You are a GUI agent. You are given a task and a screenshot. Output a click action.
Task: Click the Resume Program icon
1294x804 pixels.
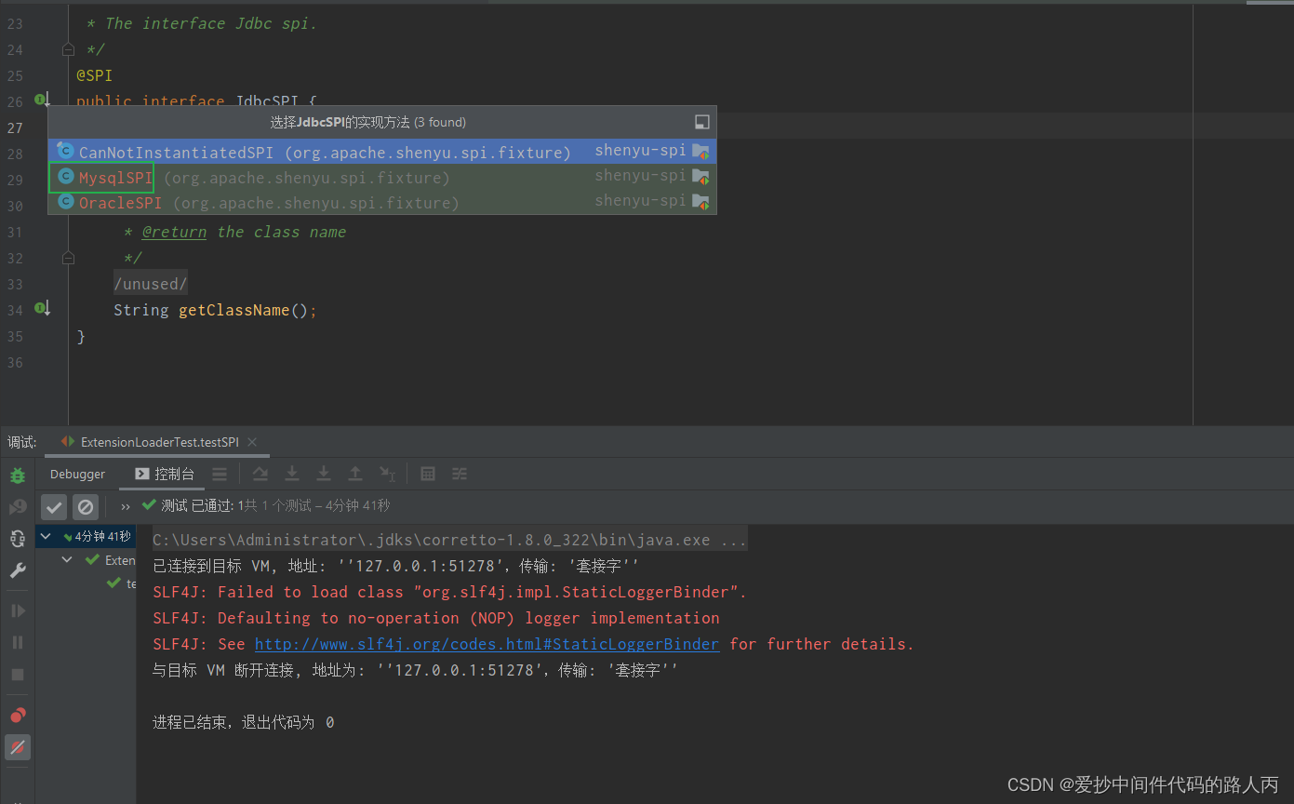pos(18,610)
